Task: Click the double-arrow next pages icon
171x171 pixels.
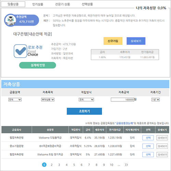Action: click(126, 165)
